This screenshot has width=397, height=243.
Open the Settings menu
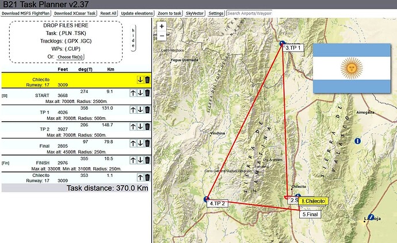click(216, 13)
